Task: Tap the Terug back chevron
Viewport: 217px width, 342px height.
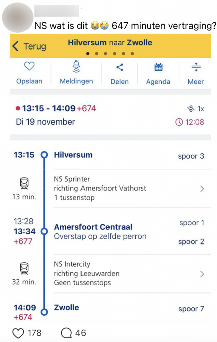Action: [16, 46]
